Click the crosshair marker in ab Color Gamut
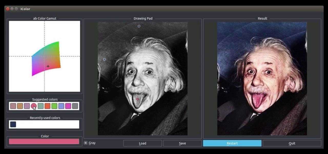 48,66
